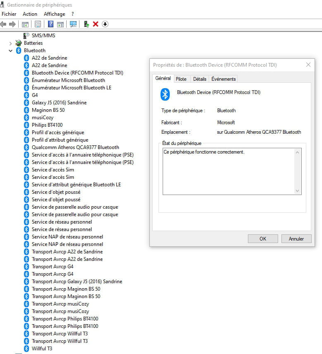Open the Affichage menu

pyautogui.click(x=54, y=14)
